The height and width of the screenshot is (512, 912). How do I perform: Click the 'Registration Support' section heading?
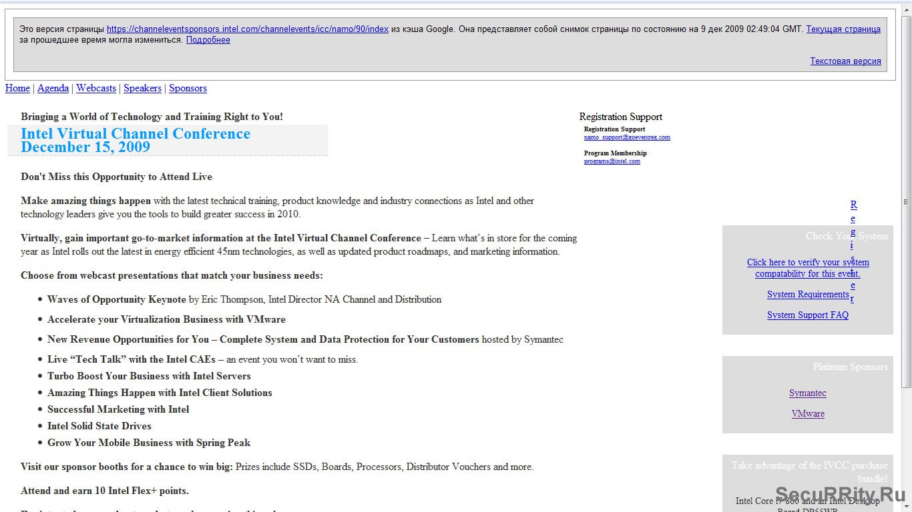click(621, 117)
